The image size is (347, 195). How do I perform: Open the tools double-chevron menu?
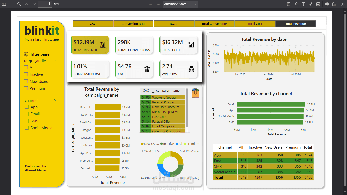pyautogui.click(x=343, y=4)
